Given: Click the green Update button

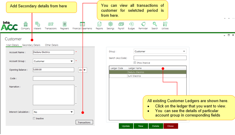Looking at the screenshot, I should click(x=126, y=126).
